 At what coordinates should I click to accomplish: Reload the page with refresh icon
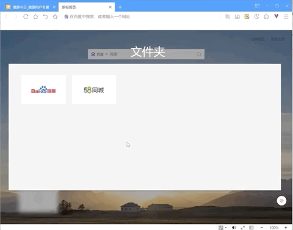coord(26,17)
